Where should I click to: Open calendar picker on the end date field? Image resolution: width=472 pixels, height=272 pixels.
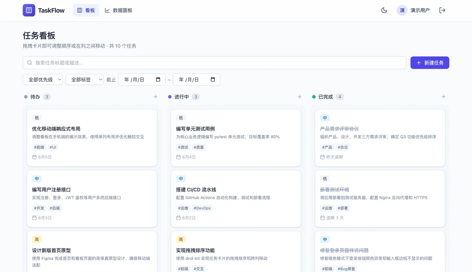(213, 79)
